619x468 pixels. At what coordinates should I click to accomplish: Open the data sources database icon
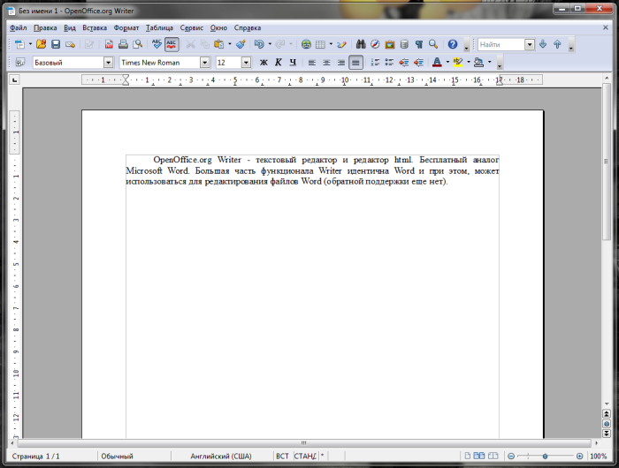(x=404, y=44)
